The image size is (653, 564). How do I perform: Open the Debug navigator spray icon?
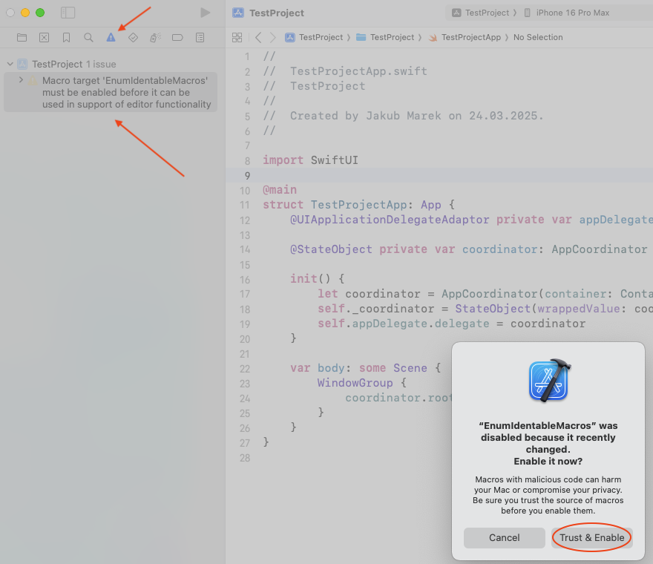point(155,37)
